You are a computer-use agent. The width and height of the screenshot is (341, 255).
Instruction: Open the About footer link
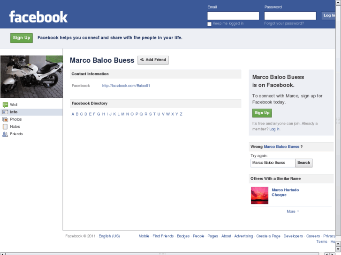[x=226, y=236]
